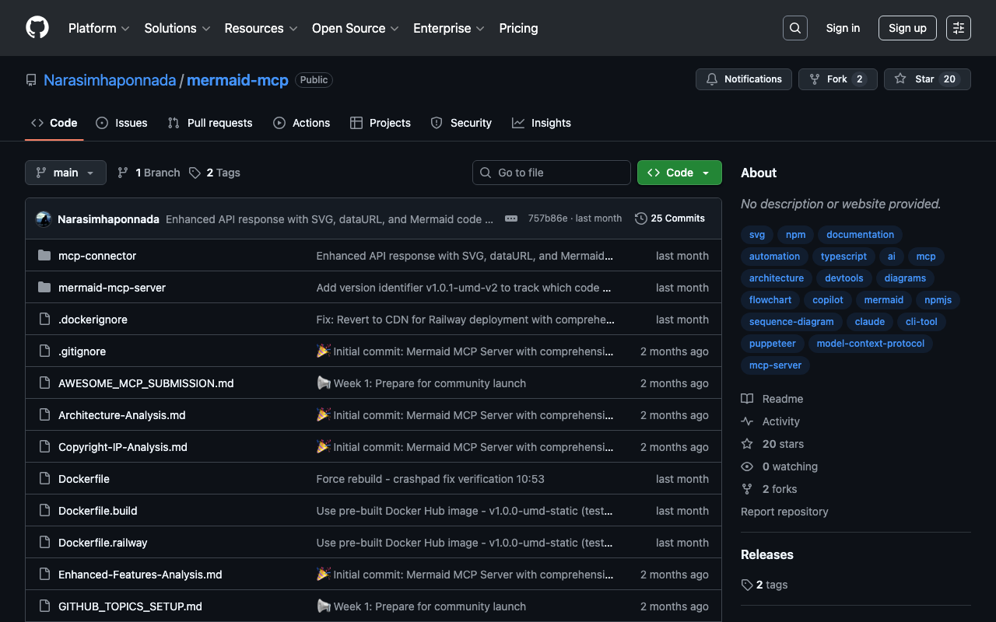Screen dimensions: 996x622
Task: Select the typescript topic tag
Action: (x=843, y=257)
